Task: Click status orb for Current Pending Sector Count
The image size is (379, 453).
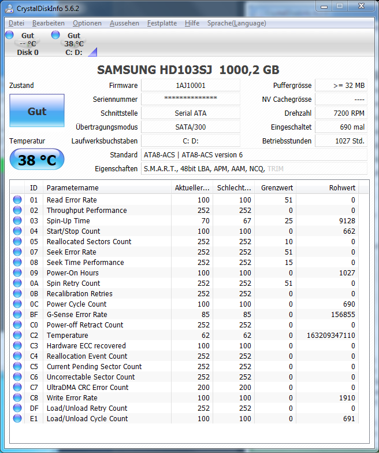Action: coord(17,366)
